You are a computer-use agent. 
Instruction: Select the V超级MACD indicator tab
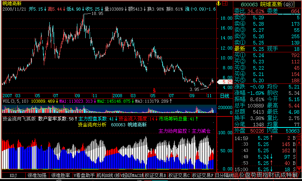[x=132, y=175]
